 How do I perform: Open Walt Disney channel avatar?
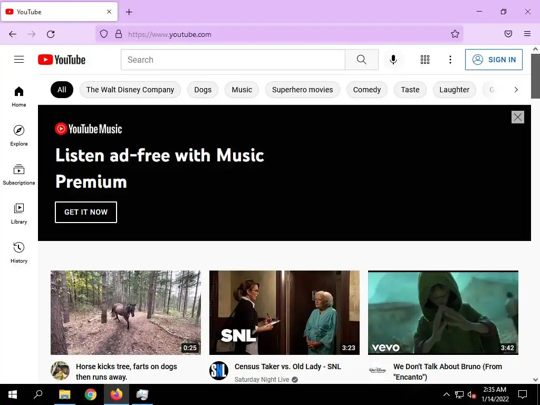coord(378,371)
